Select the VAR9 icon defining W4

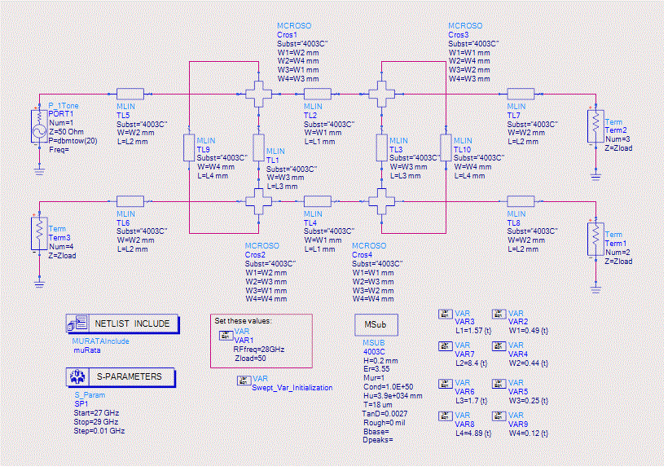pyautogui.click(x=499, y=416)
